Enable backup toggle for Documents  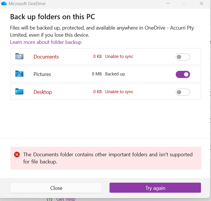pyautogui.click(x=183, y=57)
